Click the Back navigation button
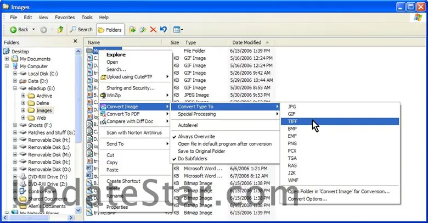This screenshot has height=223, width=428. [19, 30]
